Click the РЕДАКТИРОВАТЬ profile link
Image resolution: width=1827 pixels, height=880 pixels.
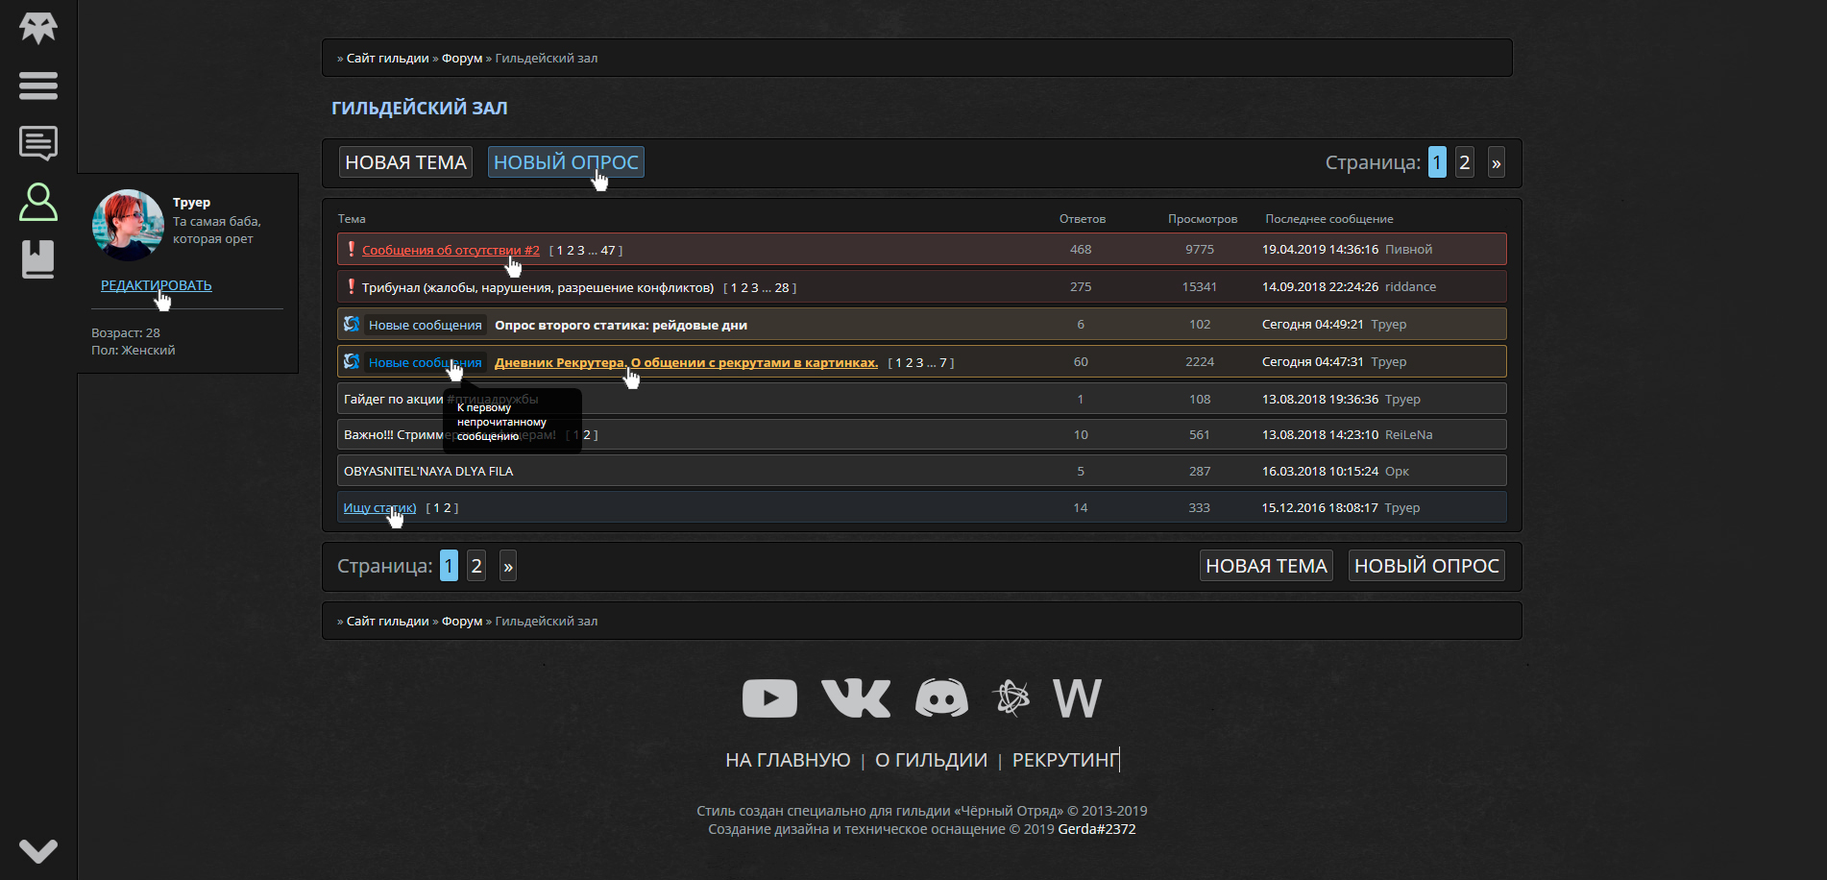point(156,285)
